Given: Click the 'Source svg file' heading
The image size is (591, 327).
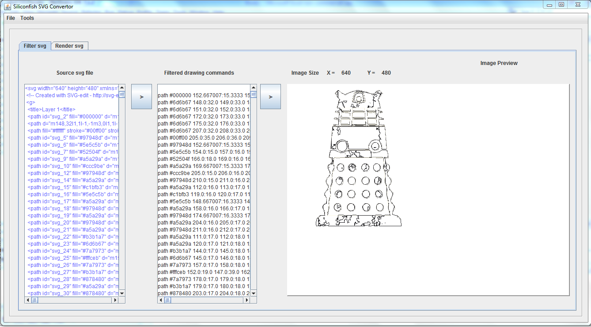Looking at the screenshot, I should (x=75, y=73).
